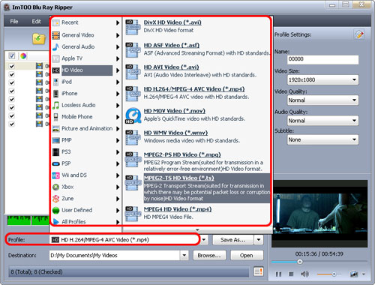Click the Zune category icon

click(x=55, y=199)
